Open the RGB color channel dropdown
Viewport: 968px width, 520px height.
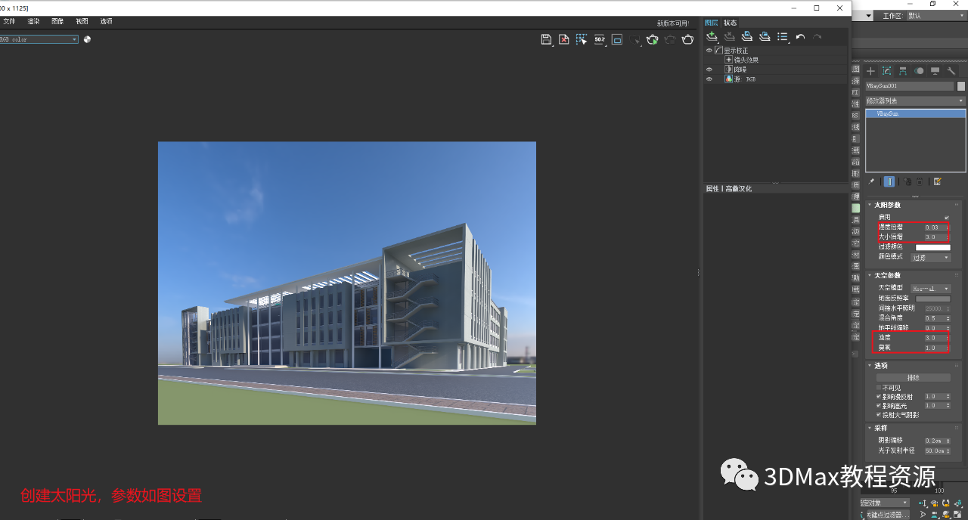[39, 39]
